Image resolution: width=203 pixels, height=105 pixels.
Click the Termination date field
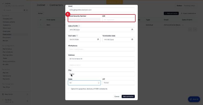click(118, 40)
